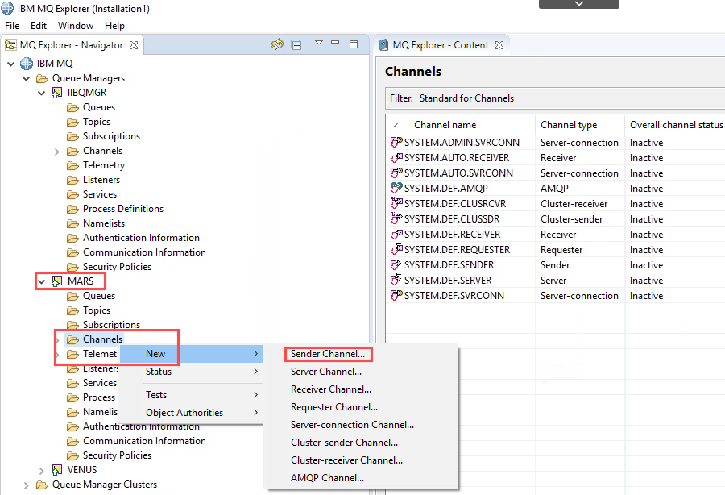Image resolution: width=725 pixels, height=495 pixels.
Task: Switch to MQ Explorer - Navigator tab
Action: point(72,45)
